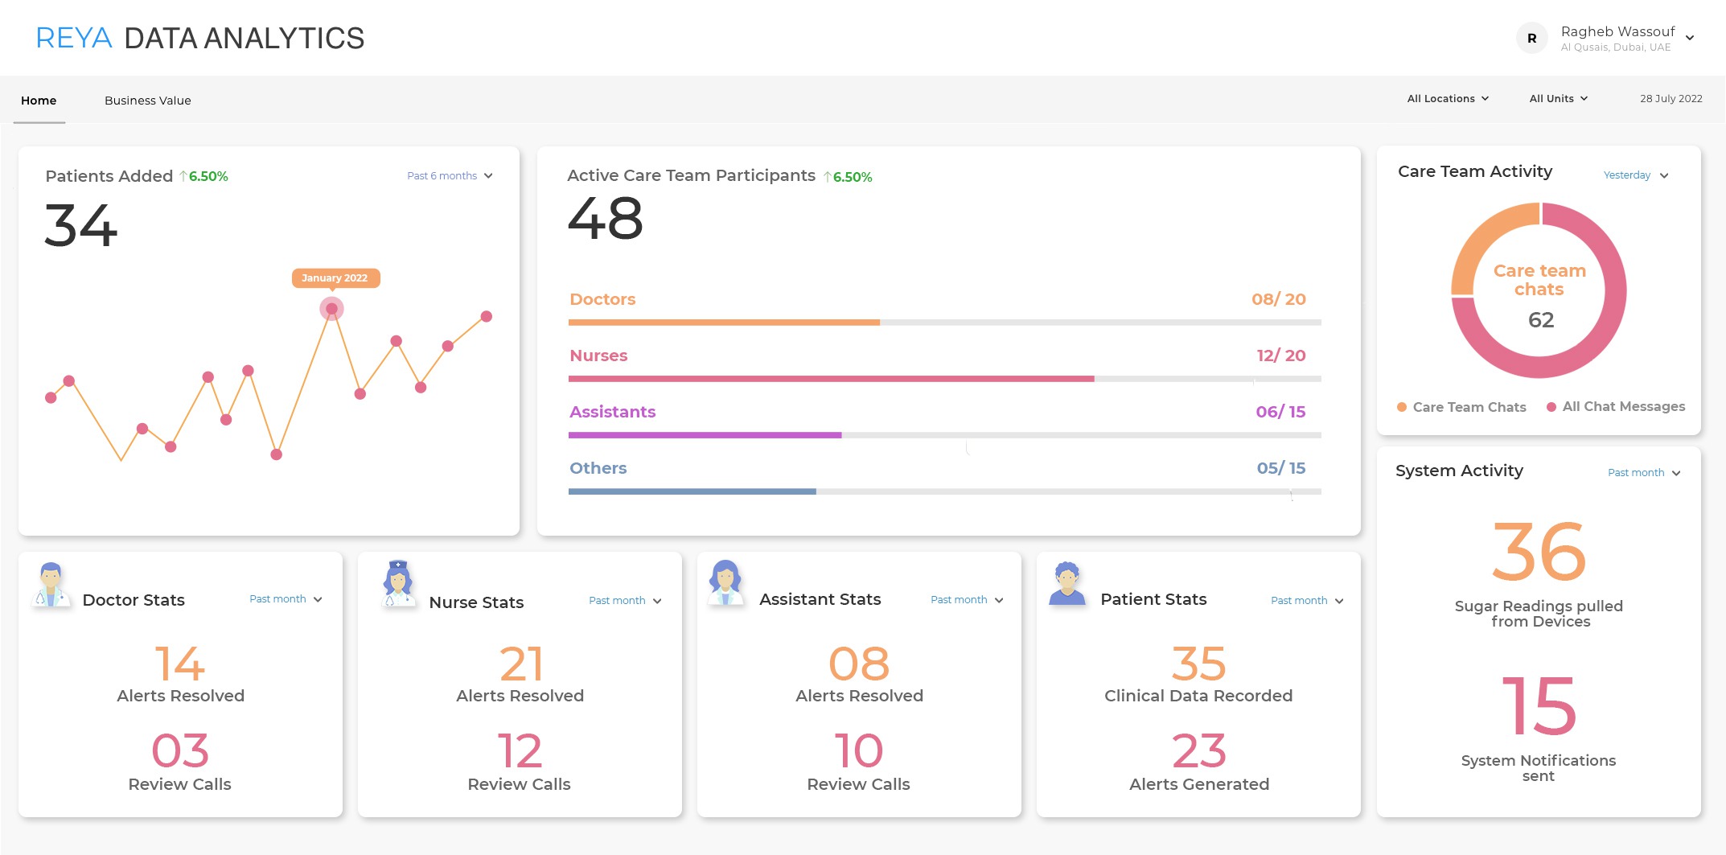
Task: Select the Home tab
Action: coord(39,101)
